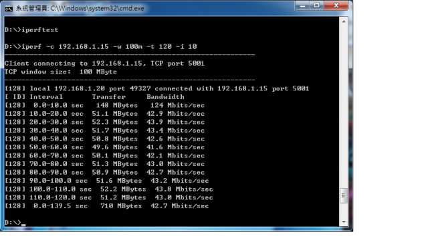The image size is (428, 241).
Task: Click the '43.8 Mbits/sec' bandwidth value
Action: 184,189
